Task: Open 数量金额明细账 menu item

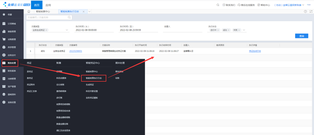Action: click(63, 117)
